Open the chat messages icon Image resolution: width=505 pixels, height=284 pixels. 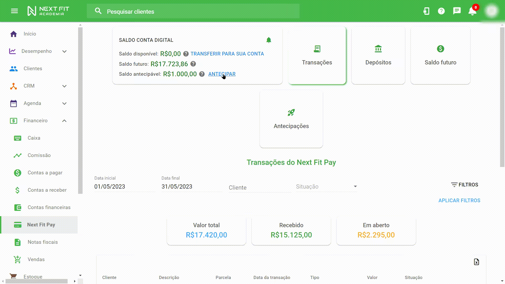tap(457, 11)
